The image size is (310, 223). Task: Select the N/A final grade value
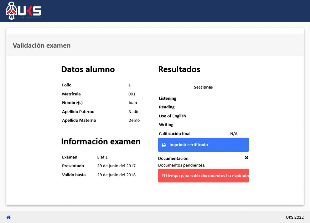click(234, 134)
